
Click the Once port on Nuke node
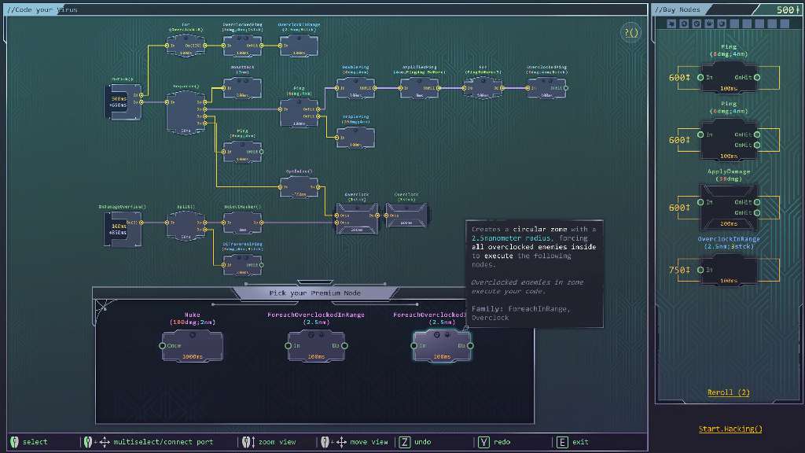(163, 346)
